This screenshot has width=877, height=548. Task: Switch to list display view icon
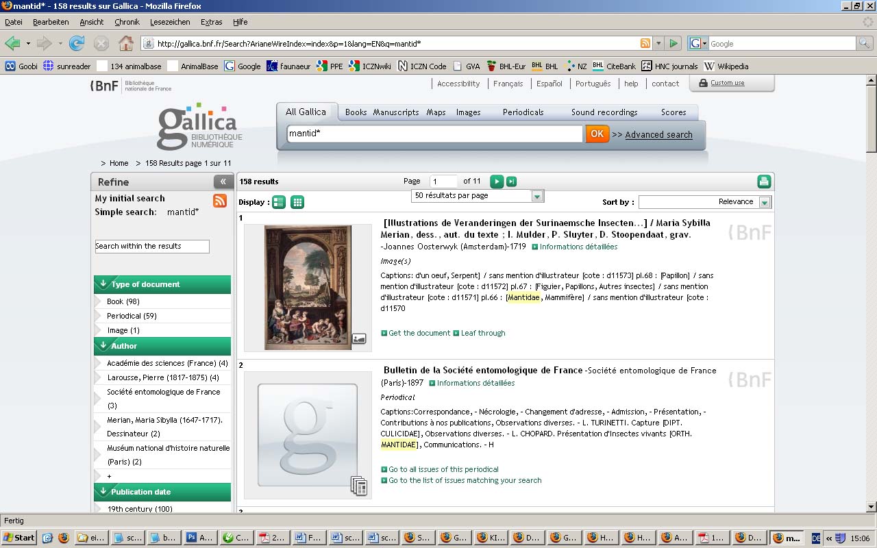point(279,202)
